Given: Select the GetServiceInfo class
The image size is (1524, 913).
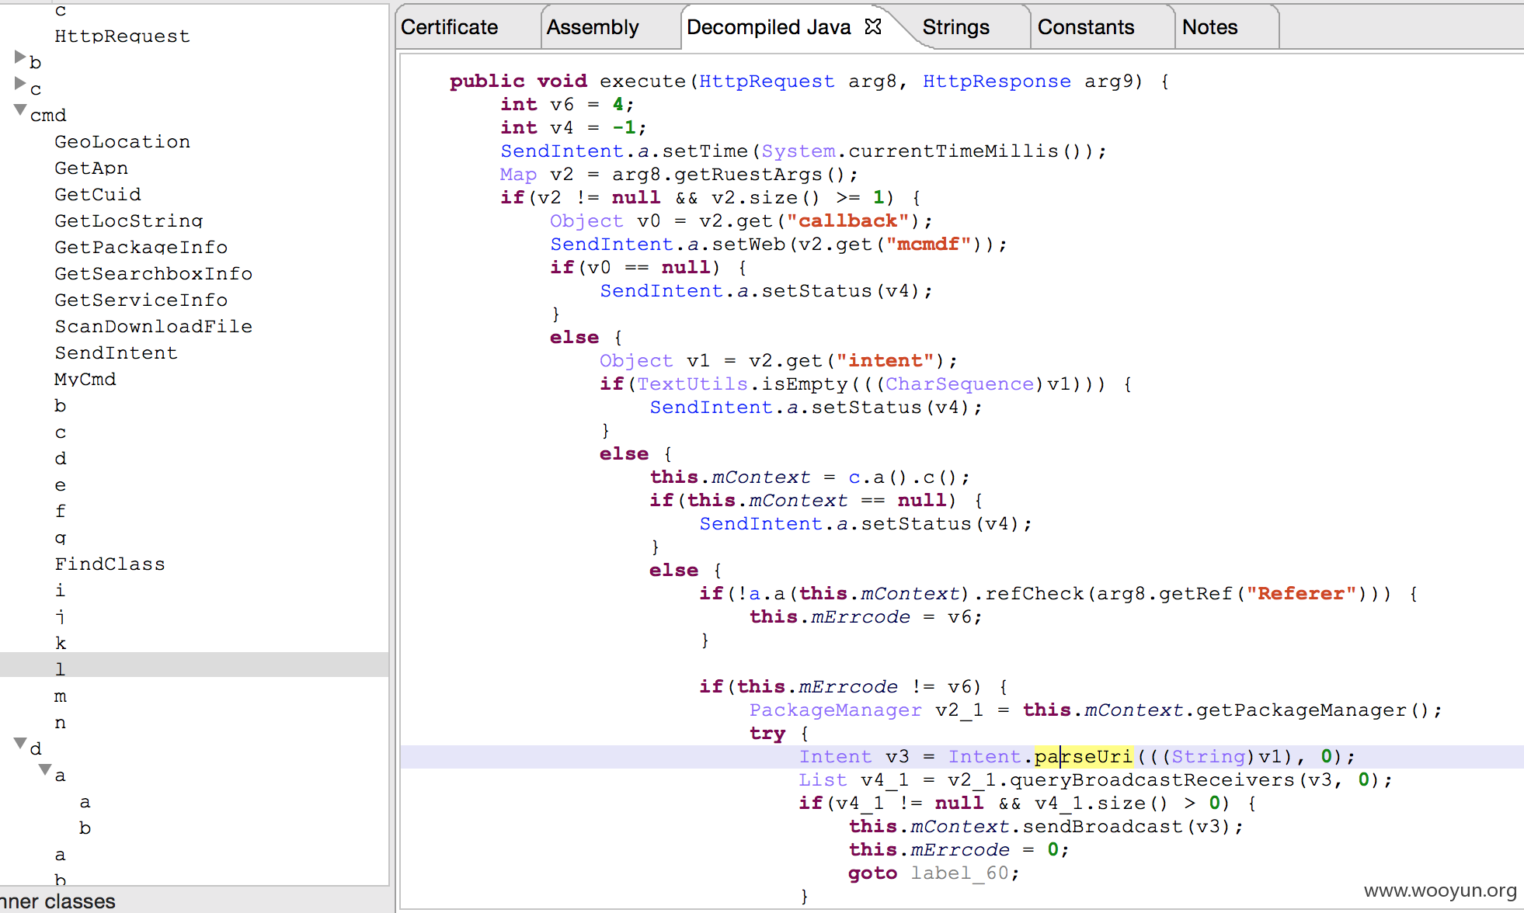Looking at the screenshot, I should [141, 300].
